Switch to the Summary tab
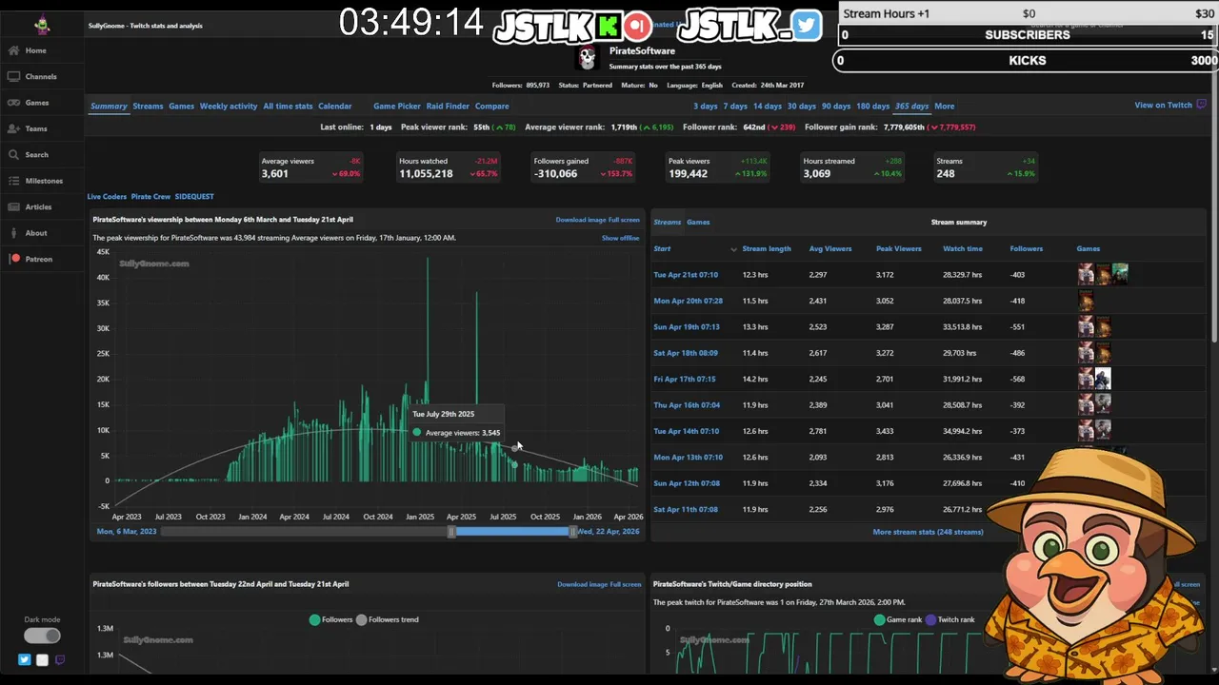The image size is (1219, 685). pyautogui.click(x=109, y=106)
